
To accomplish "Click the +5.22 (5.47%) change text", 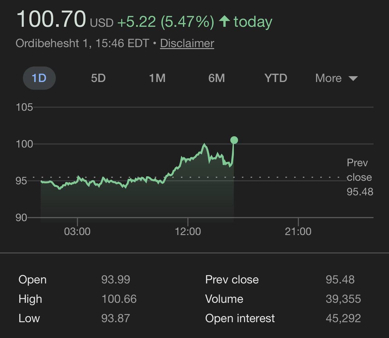I will coord(165,22).
